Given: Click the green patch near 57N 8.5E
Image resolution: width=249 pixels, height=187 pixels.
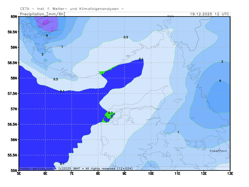Looking at the screenshot, I should click(108, 117).
